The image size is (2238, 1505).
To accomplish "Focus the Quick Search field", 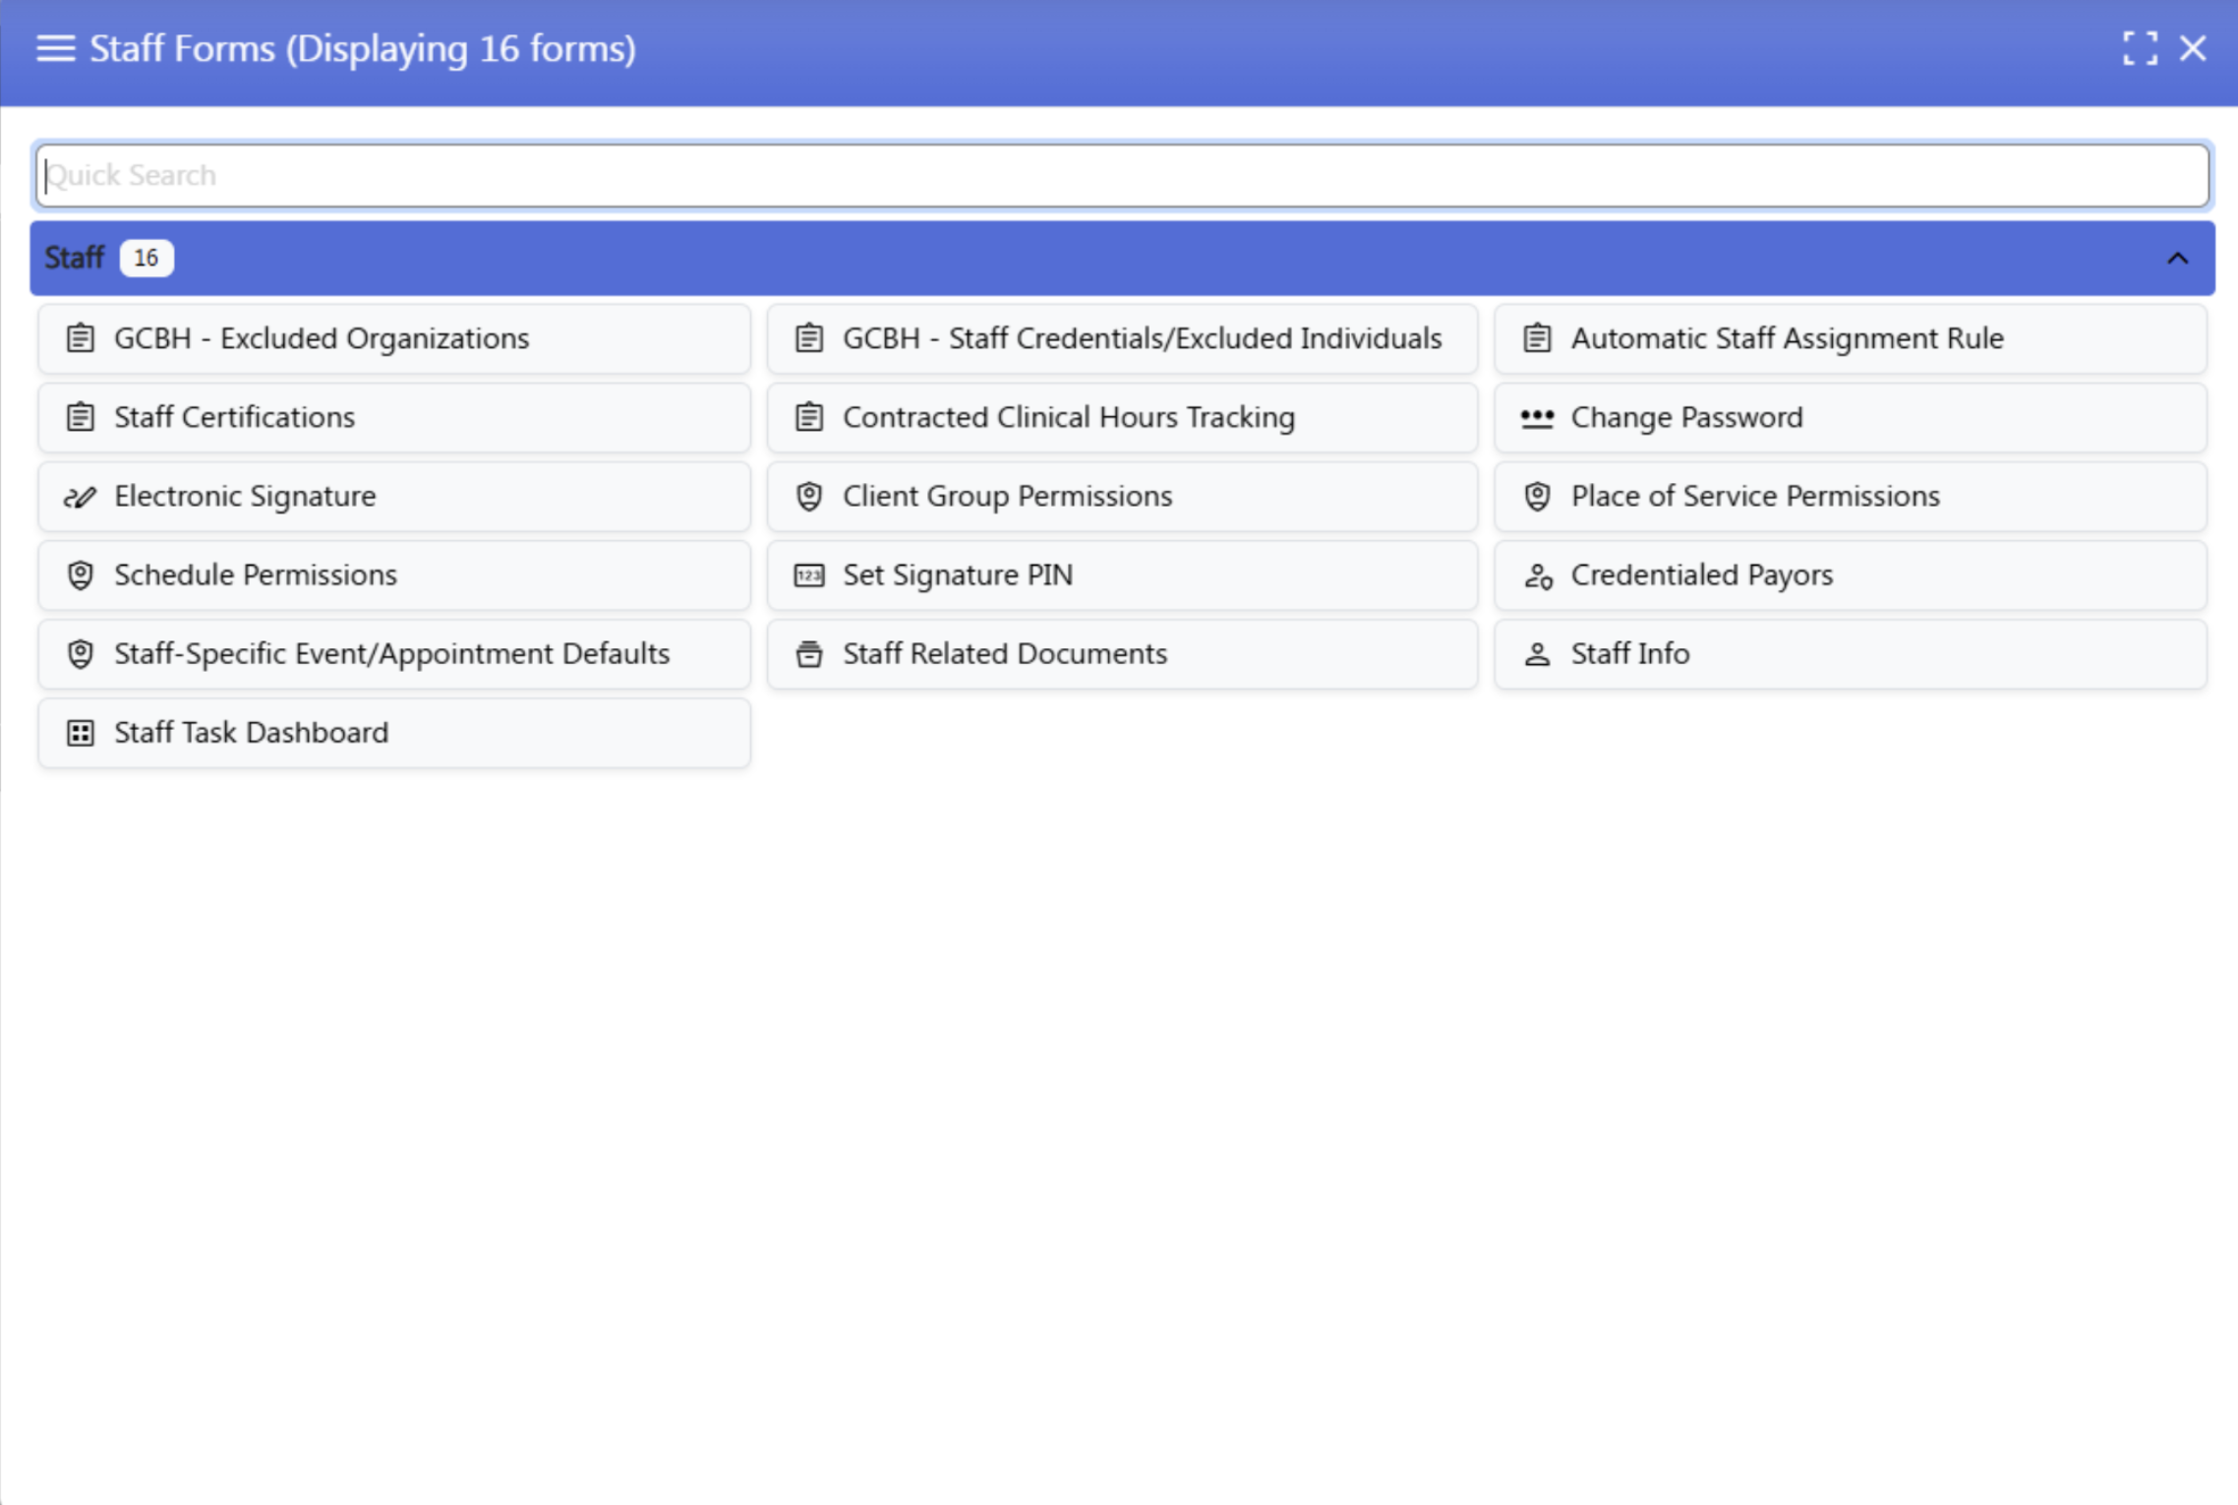I will [1122, 175].
